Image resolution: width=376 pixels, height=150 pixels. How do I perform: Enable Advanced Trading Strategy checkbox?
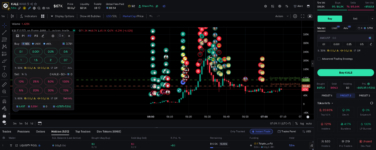pos(319,59)
